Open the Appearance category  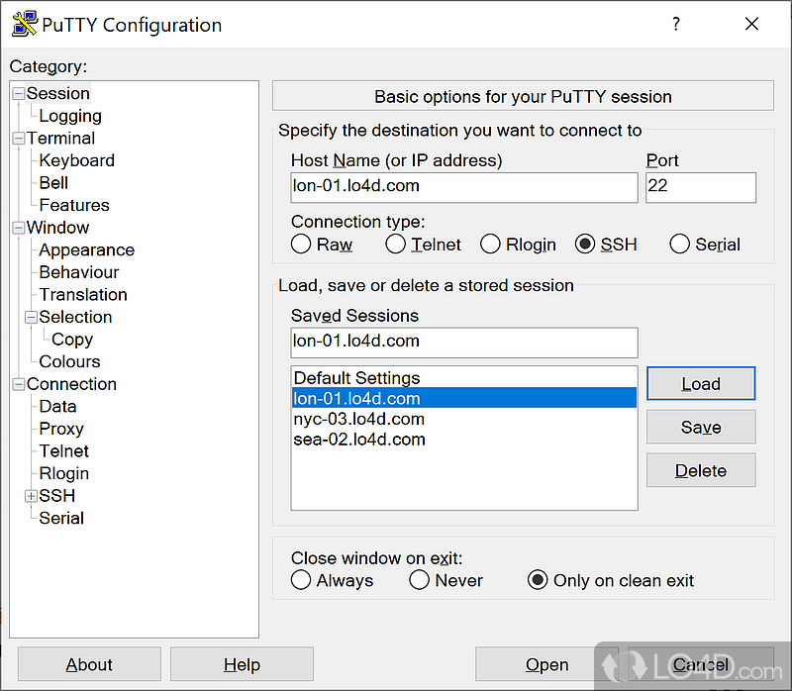coord(87,249)
